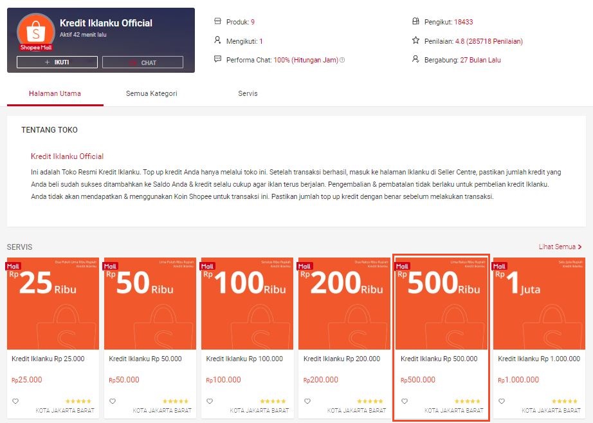
Task: Open the Rp 100 Ribu product image
Action: pyautogui.click(x=248, y=304)
